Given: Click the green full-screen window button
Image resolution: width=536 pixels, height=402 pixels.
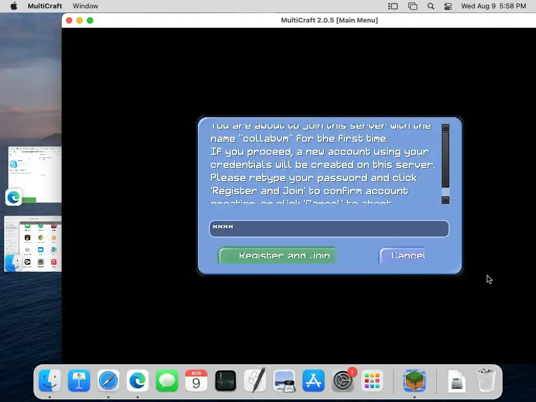Looking at the screenshot, I should (x=90, y=20).
